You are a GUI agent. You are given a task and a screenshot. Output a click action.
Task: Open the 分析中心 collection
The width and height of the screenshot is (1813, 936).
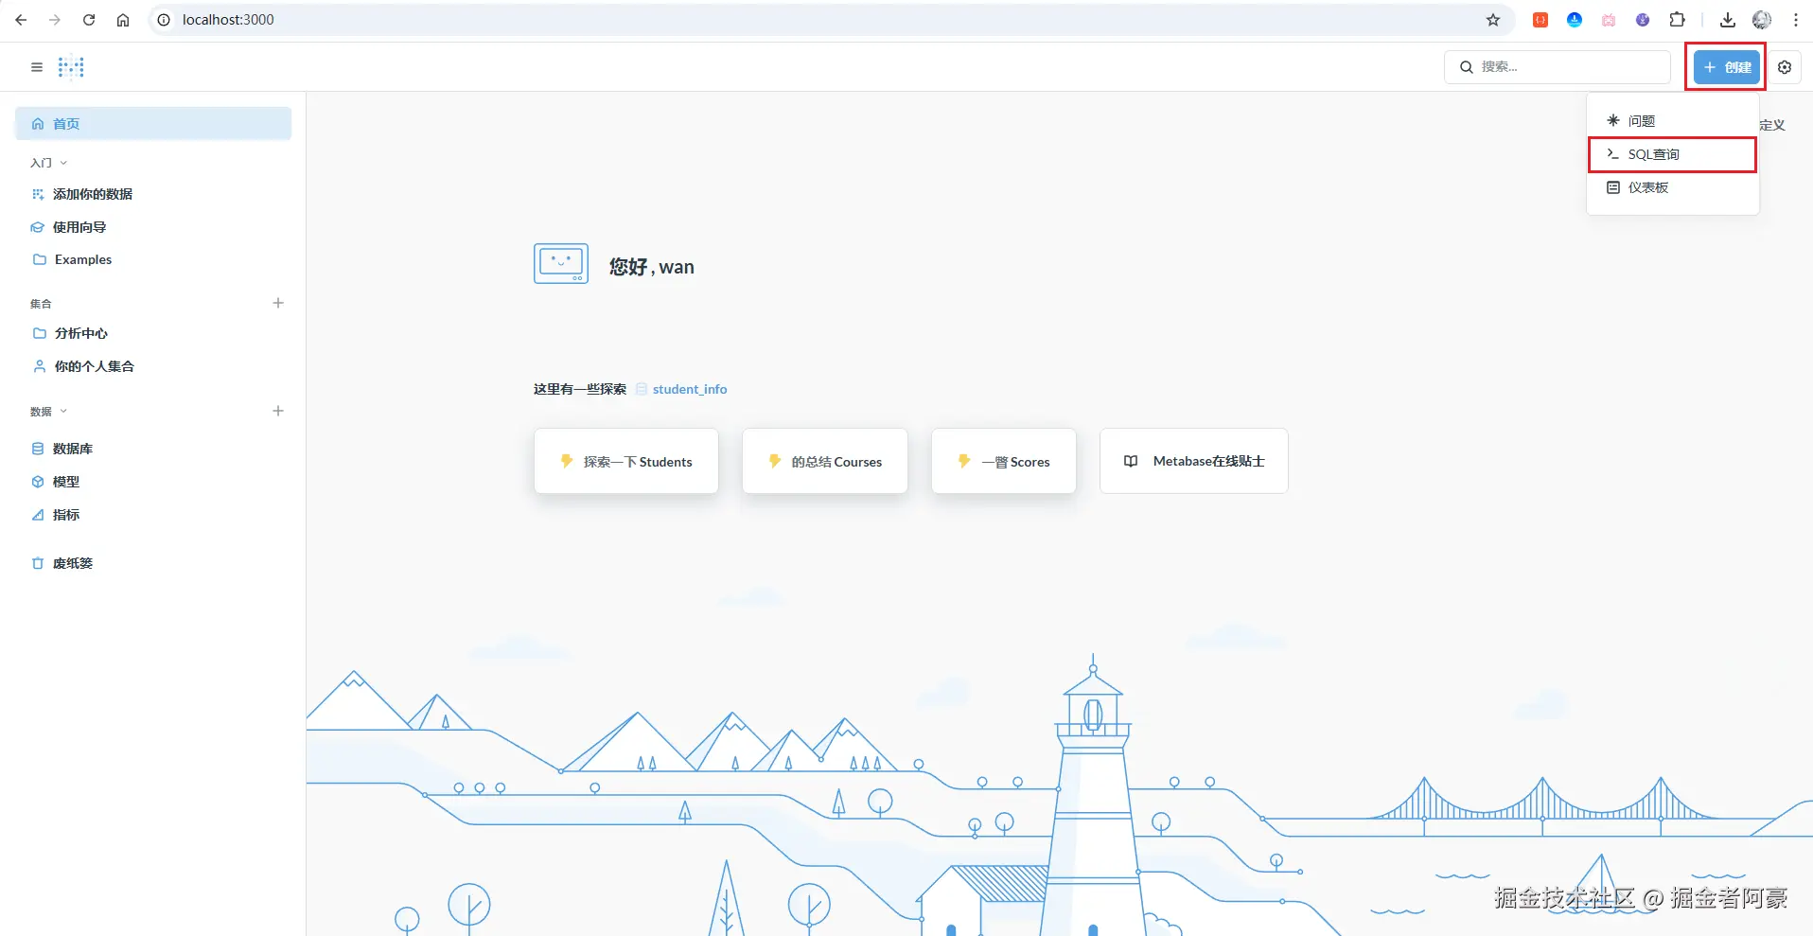(x=153, y=333)
